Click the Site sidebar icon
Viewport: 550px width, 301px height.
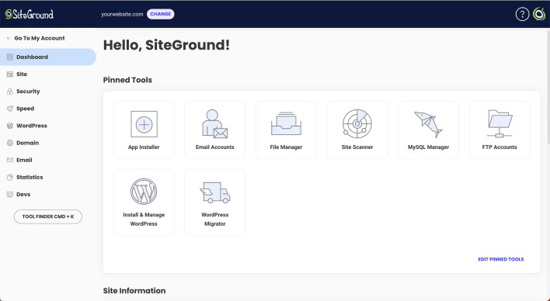10,74
